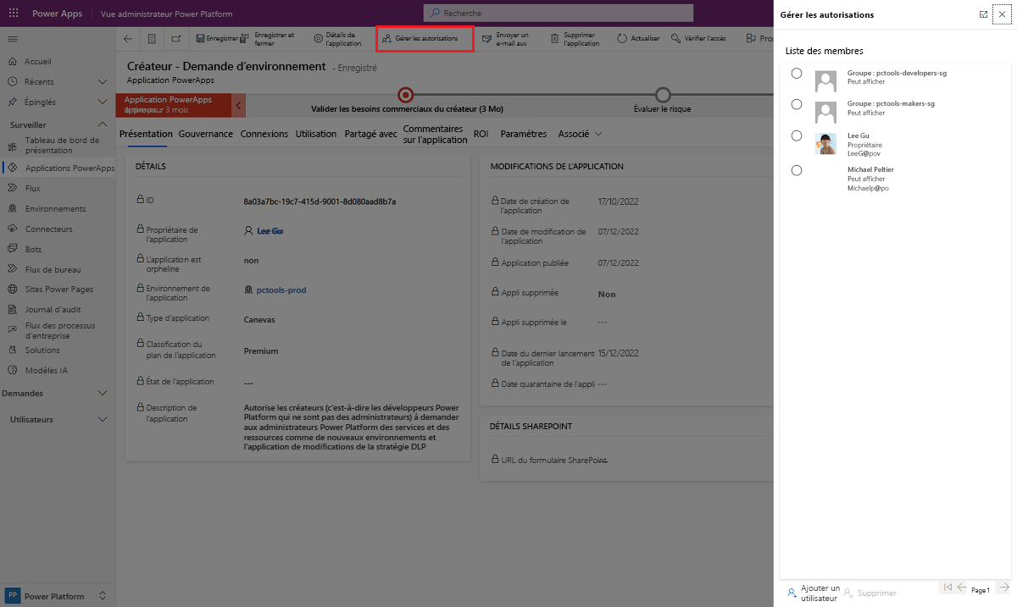Select the Évaluer le risque stage

[x=663, y=94]
